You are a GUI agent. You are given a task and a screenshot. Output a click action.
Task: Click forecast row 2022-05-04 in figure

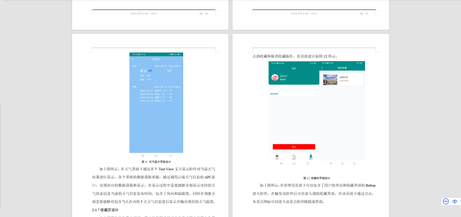tap(156, 101)
